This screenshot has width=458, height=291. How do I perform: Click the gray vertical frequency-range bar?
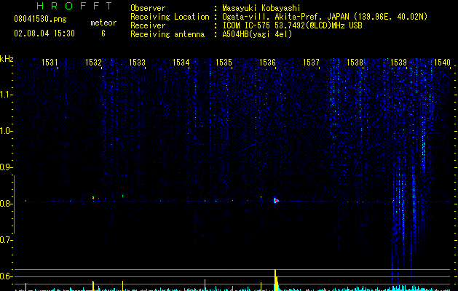[x=14, y=204]
